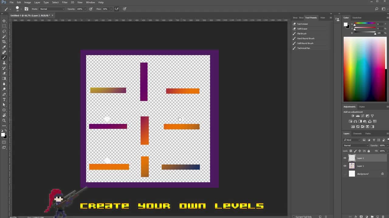
Task: Open the brush Mode dropdown
Action: (x=52, y=9)
